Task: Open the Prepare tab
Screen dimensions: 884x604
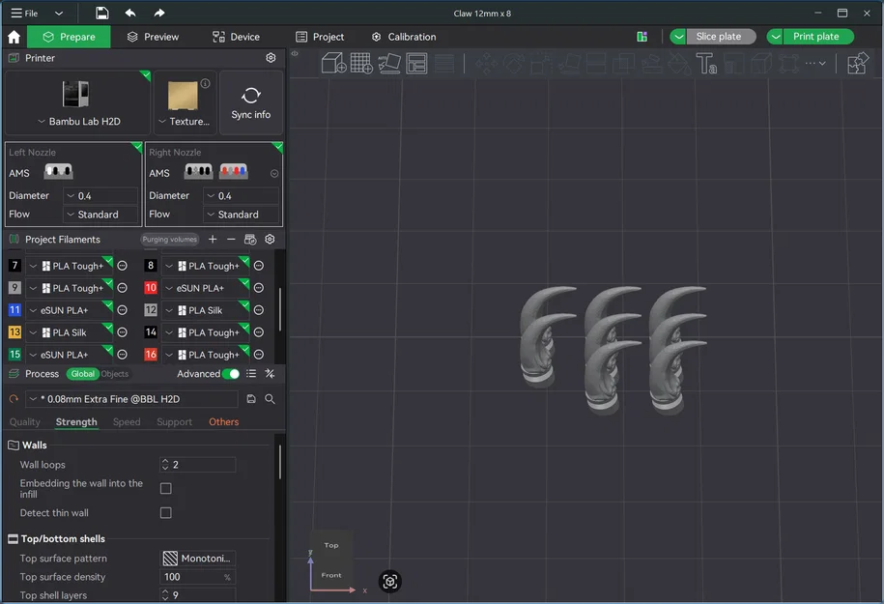Action: point(69,37)
